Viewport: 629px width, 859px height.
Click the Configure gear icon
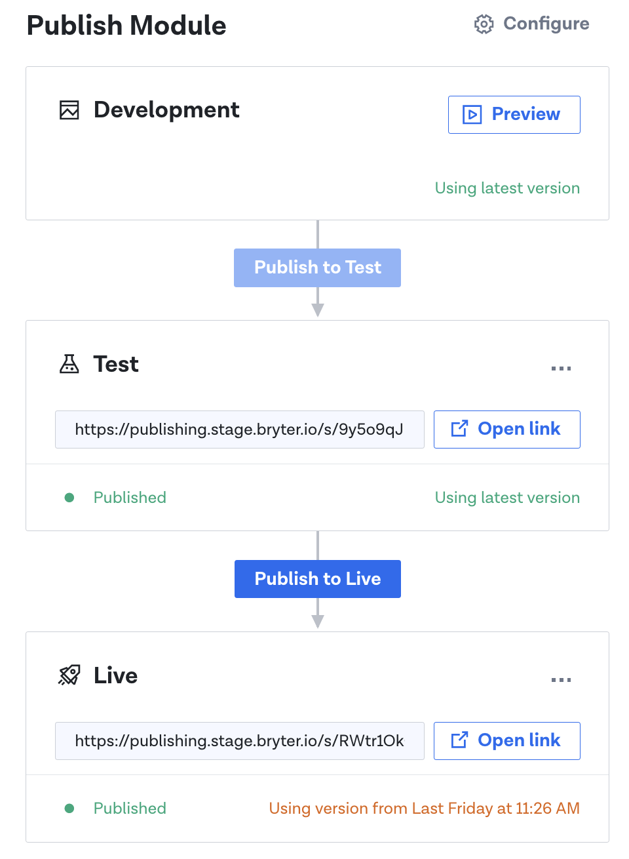click(x=484, y=24)
